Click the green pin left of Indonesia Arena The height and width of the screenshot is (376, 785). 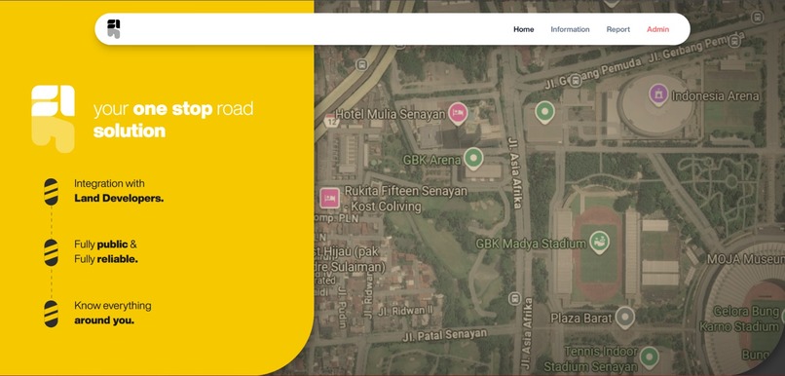point(544,112)
